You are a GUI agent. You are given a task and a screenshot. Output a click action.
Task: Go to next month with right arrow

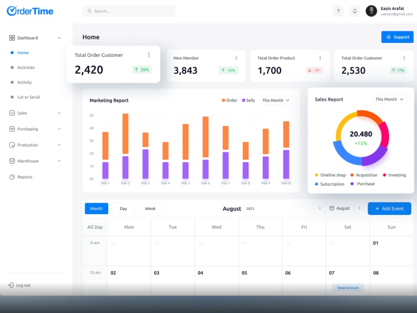(x=359, y=208)
